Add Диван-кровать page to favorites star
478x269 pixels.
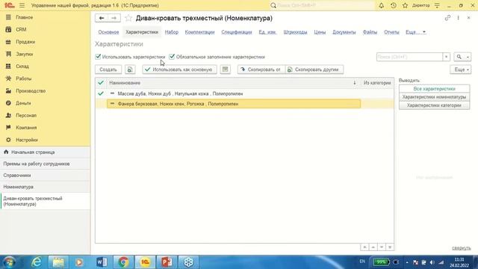128,18
